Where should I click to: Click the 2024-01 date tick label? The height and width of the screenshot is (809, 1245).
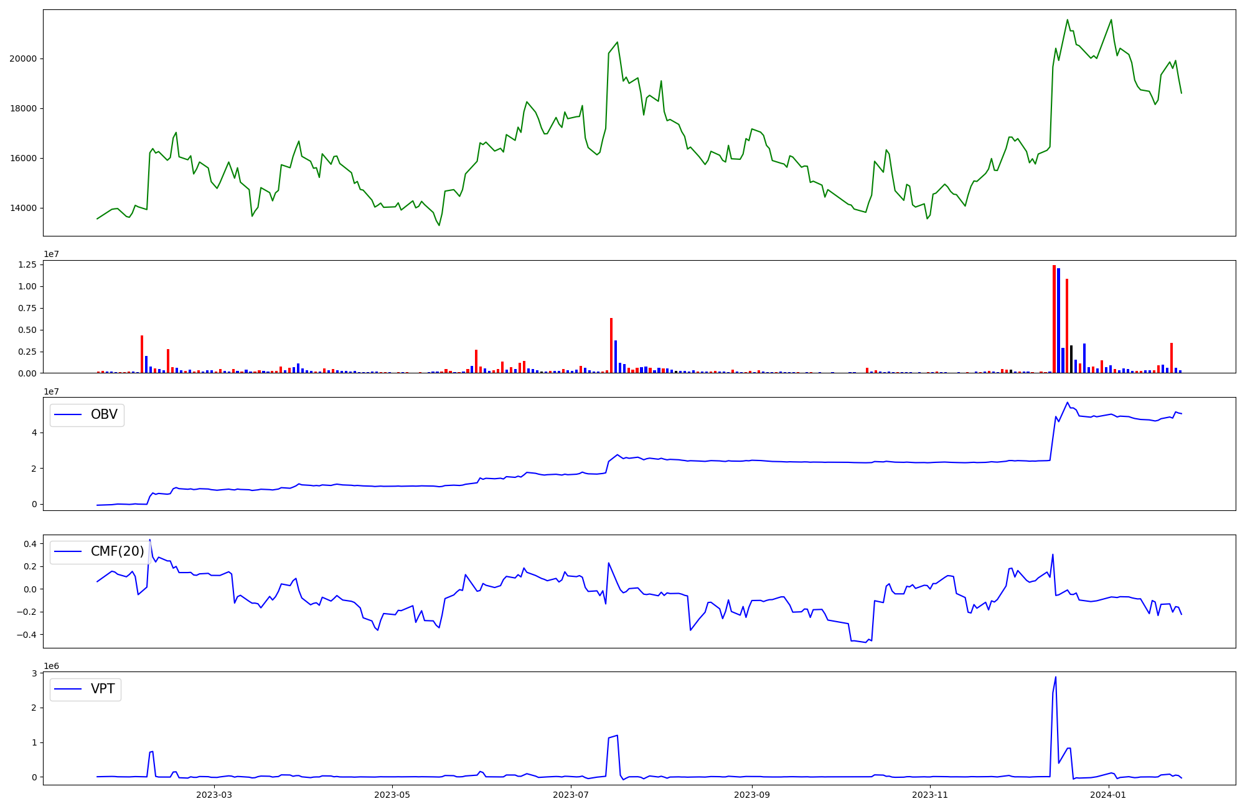click(1109, 795)
